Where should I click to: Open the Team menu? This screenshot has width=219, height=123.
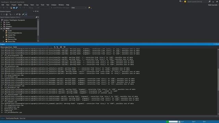point(32,5)
